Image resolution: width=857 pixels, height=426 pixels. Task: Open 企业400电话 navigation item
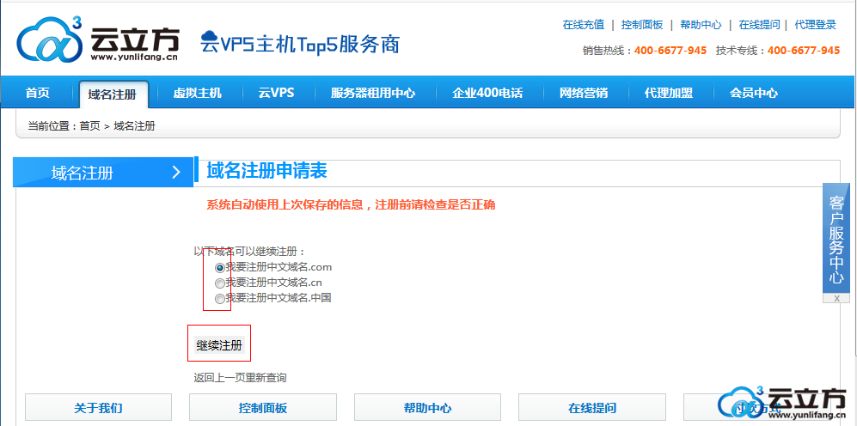[x=487, y=93]
